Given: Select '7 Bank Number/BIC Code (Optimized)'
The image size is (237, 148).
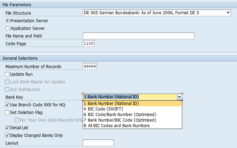Looking at the screenshot, I should 132,120.
